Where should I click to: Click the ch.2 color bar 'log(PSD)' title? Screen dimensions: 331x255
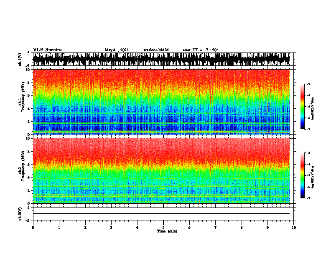[313, 177]
